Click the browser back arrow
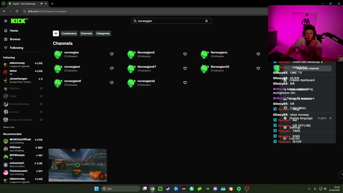The image size is (343, 193). tap(4, 11)
